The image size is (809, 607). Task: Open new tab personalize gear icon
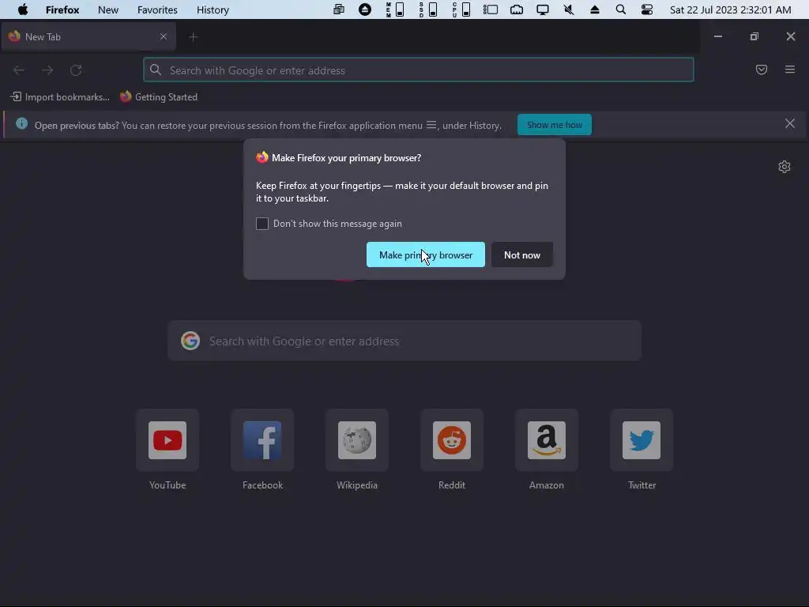click(x=785, y=167)
